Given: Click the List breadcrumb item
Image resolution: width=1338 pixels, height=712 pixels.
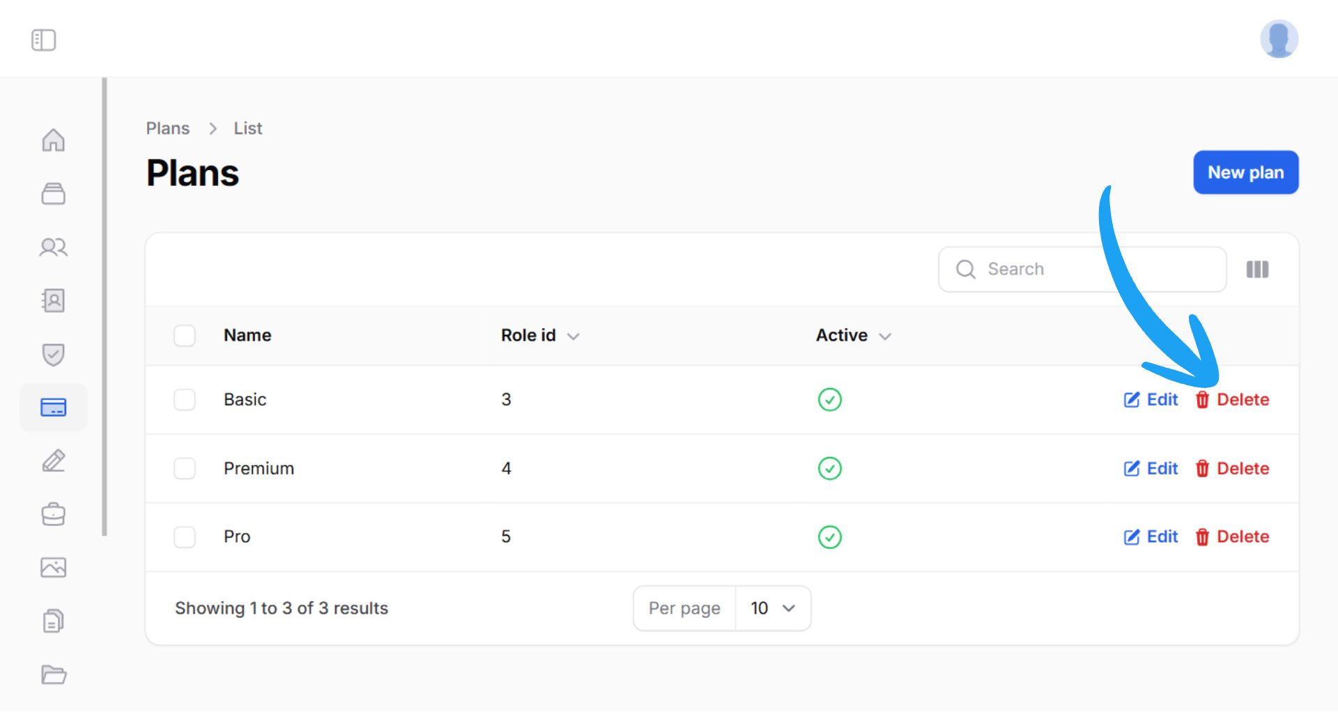Looking at the screenshot, I should coord(248,128).
